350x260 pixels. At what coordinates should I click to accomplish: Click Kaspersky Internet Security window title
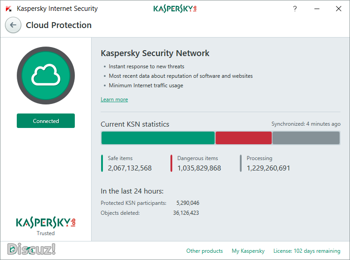(x=57, y=9)
